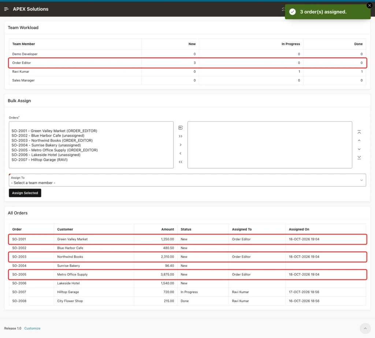Click inside the empty selected orders list
375x338 pixels.
tap(270, 145)
